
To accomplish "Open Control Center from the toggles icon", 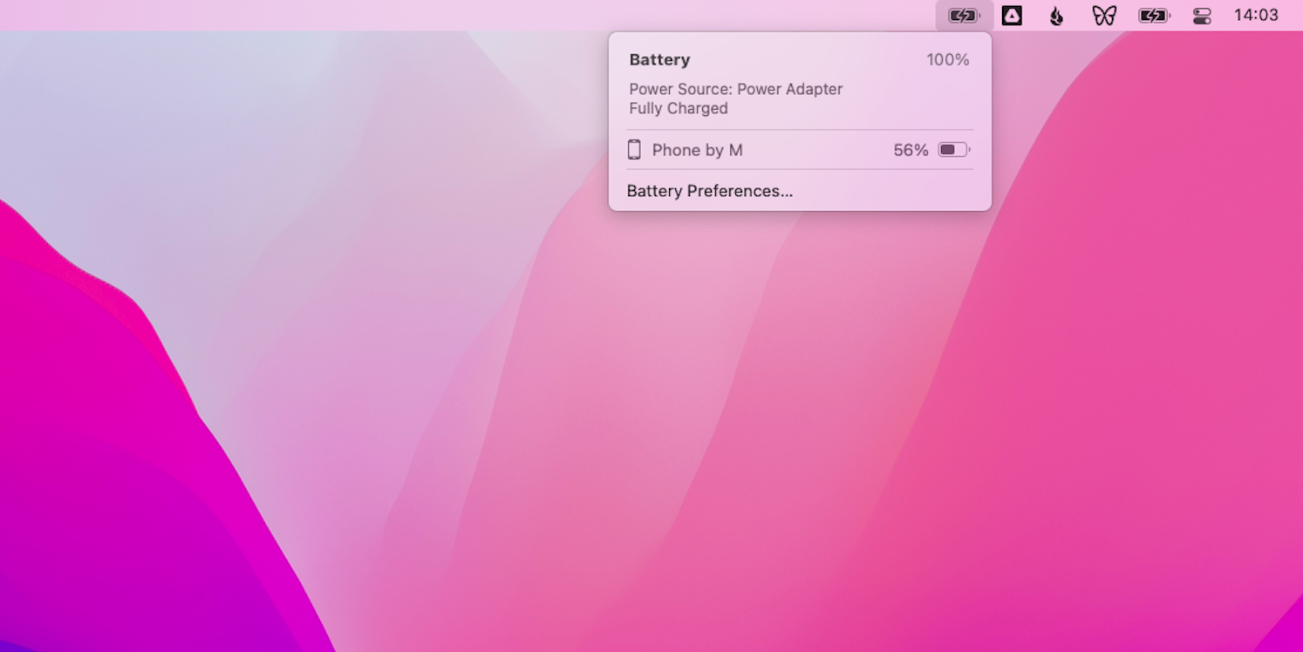I will click(1202, 16).
